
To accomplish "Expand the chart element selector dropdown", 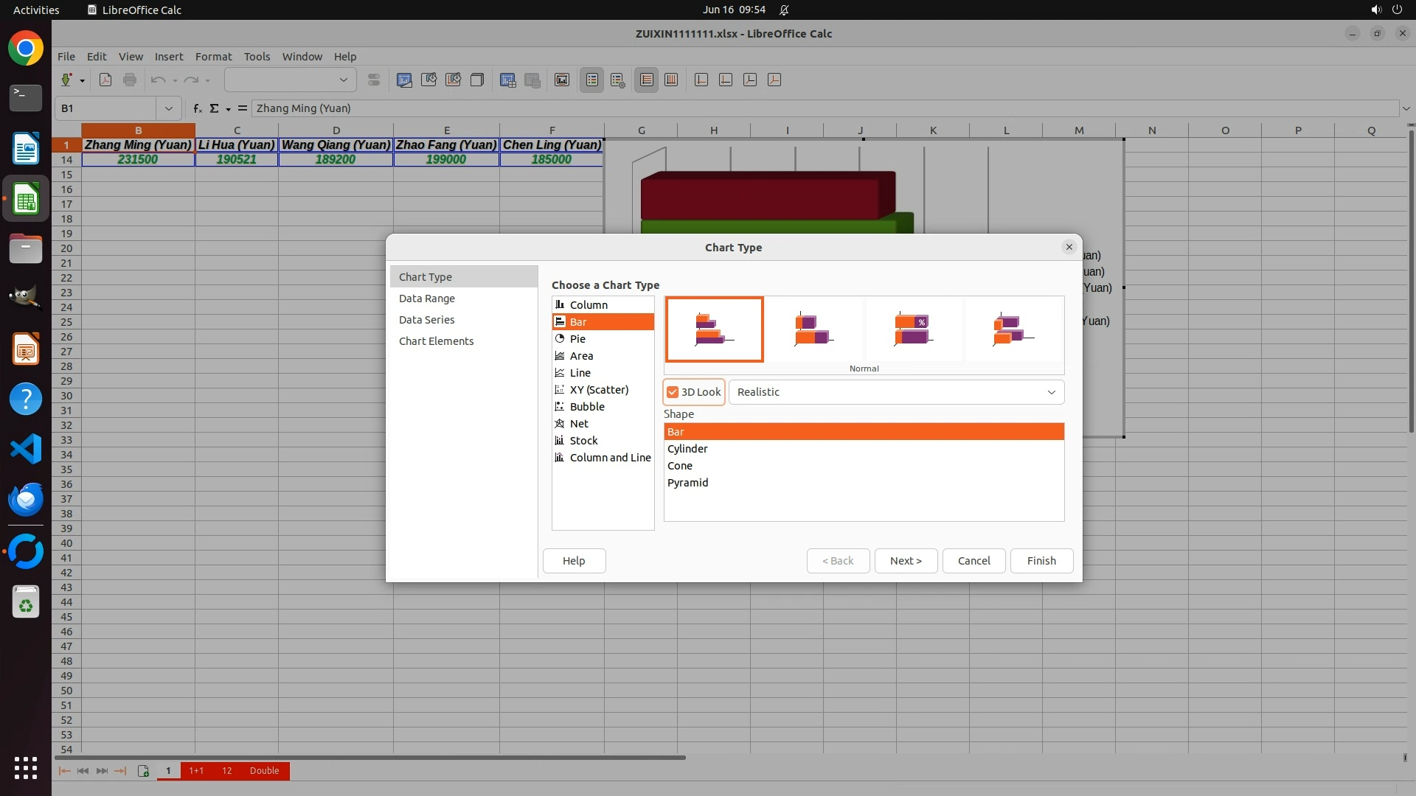I will tap(343, 80).
